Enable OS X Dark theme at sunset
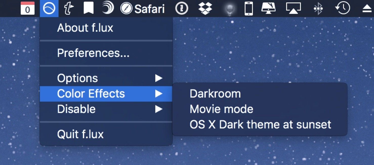Screen dimensions: 374x165 coord(260,125)
